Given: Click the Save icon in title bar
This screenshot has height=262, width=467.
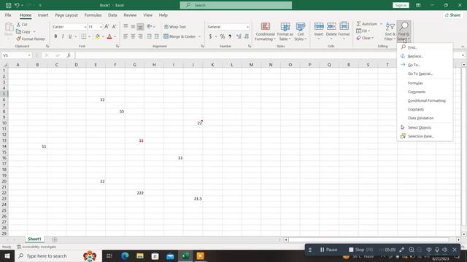Looking at the screenshot, I should pyautogui.click(x=8, y=5).
